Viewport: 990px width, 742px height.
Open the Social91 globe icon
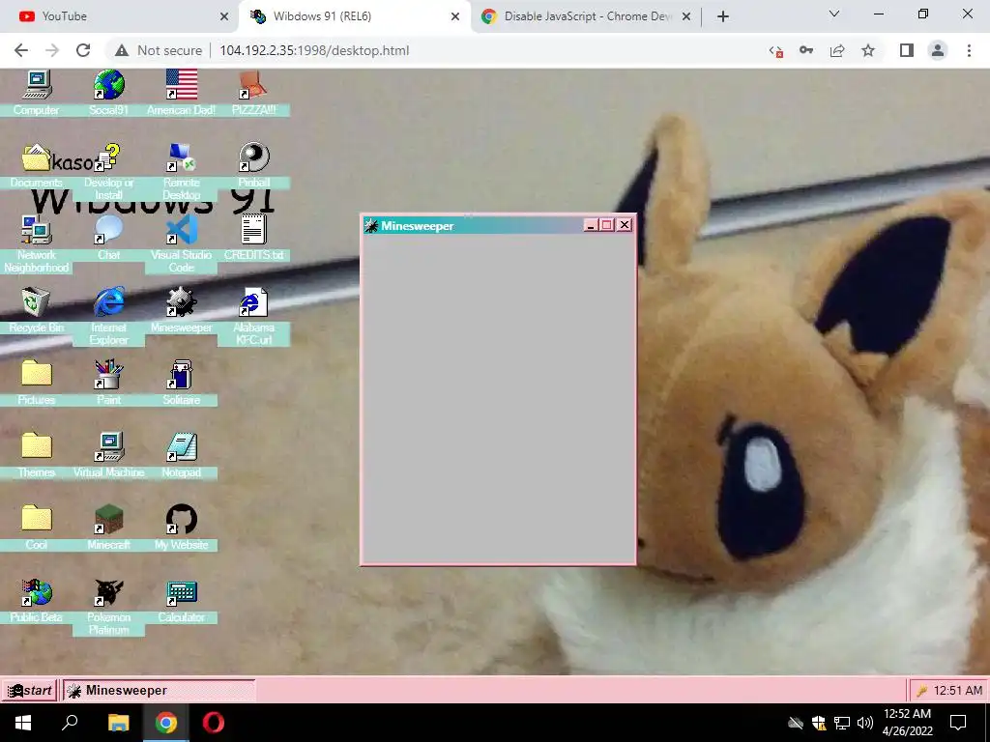click(x=108, y=85)
